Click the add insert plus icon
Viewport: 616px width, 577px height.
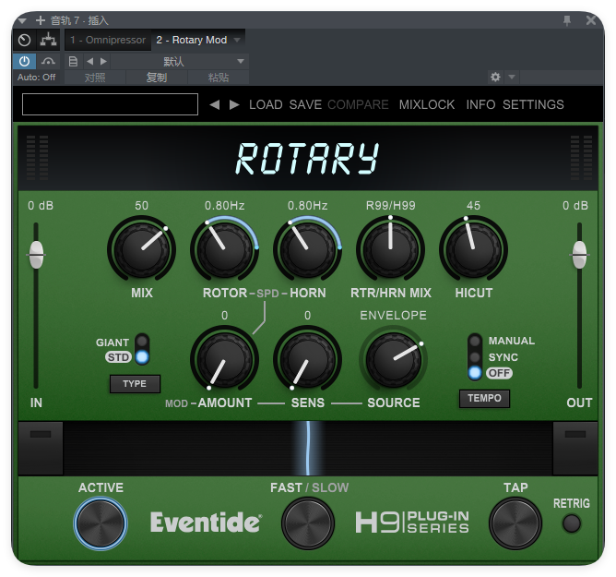point(41,20)
